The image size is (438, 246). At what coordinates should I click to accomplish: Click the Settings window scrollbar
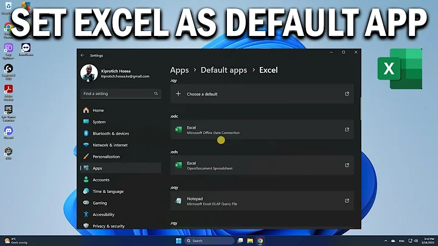(360, 109)
